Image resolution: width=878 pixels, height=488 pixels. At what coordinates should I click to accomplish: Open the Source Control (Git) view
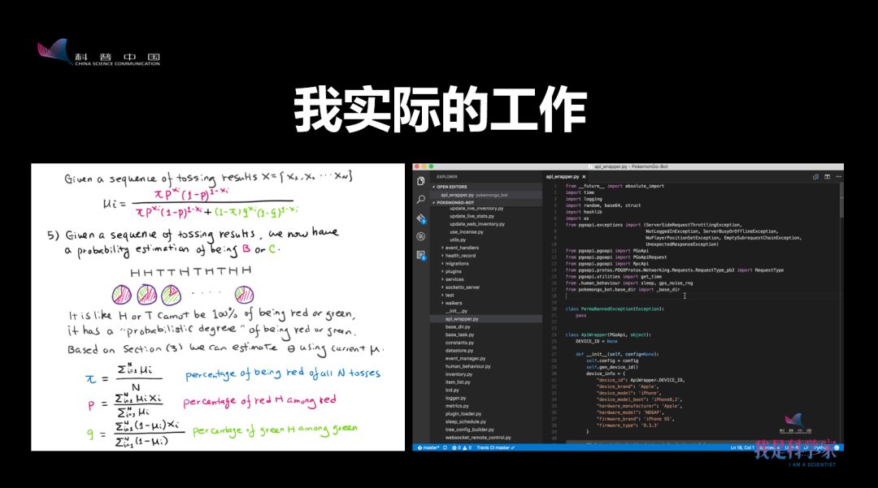[421, 218]
